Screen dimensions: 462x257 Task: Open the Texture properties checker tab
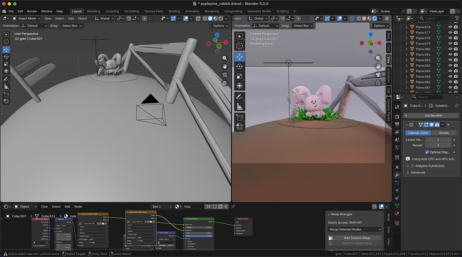pyautogui.click(x=397, y=223)
